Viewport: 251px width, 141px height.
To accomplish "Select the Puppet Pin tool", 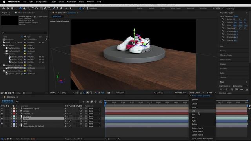I will click(x=71, y=9).
